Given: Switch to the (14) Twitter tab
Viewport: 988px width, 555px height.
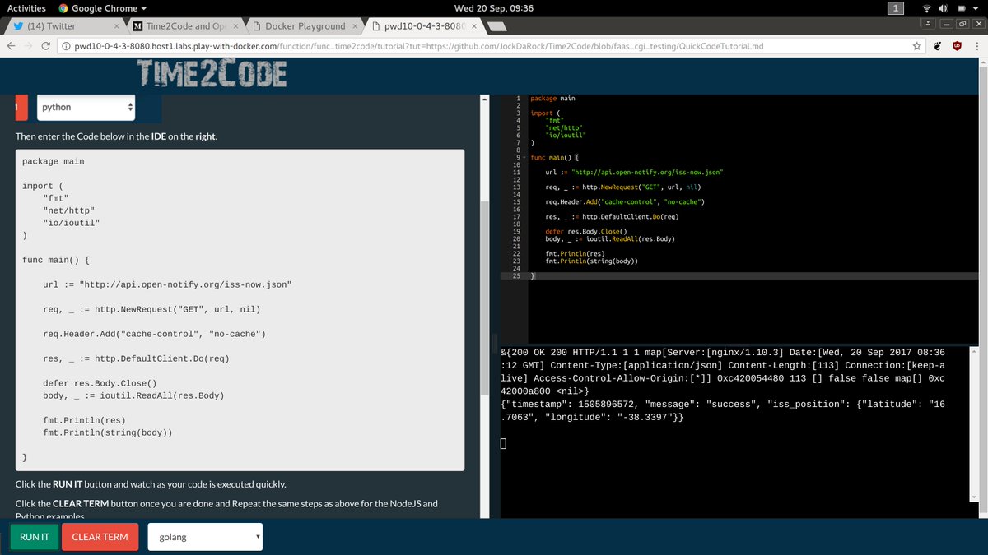Looking at the screenshot, I should click(65, 26).
